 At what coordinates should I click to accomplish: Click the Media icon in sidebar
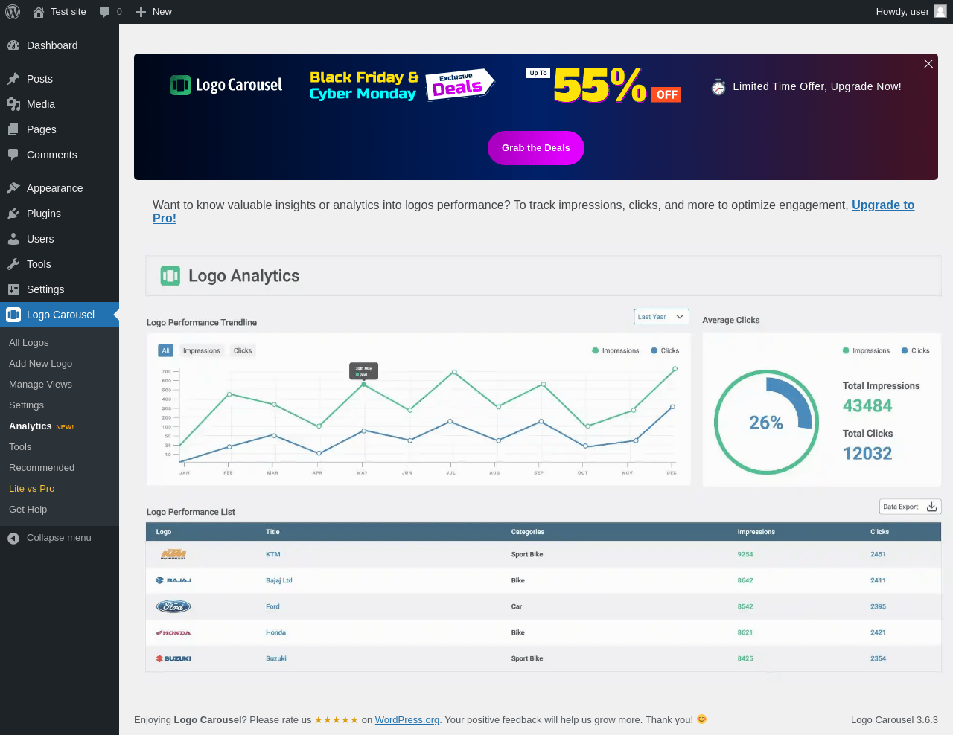click(13, 104)
